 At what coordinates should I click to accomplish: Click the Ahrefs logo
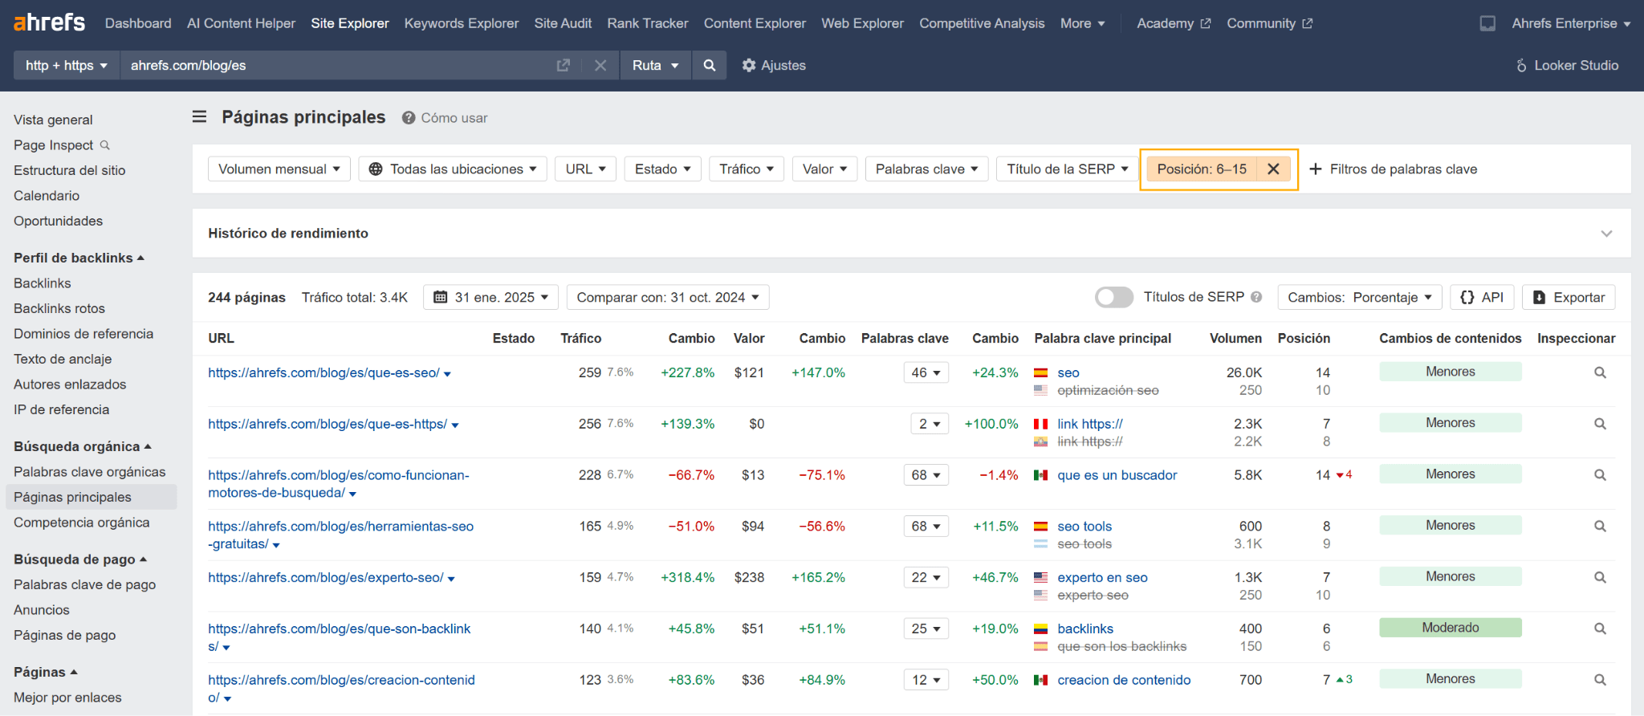49,22
